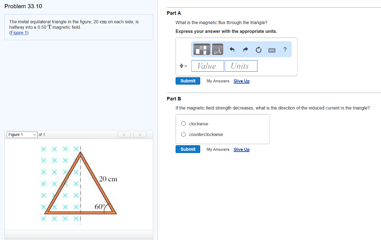Click the next figure arrow icon
The image size is (381, 240).
(x=140, y=134)
